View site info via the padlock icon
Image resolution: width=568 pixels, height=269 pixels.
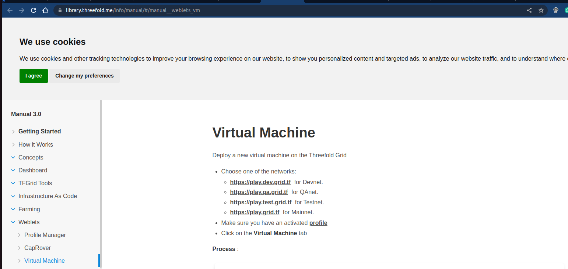pos(59,10)
